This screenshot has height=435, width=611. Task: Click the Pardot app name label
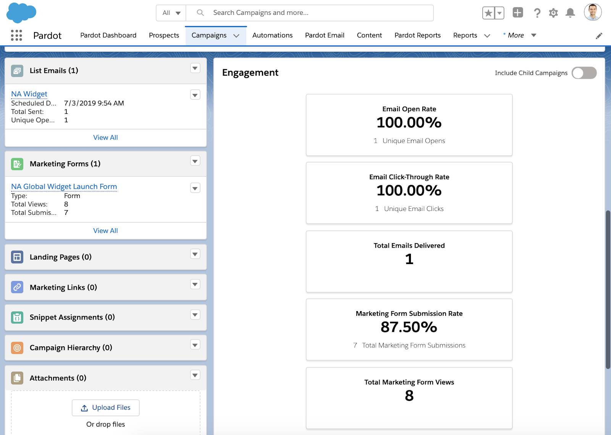(x=47, y=36)
